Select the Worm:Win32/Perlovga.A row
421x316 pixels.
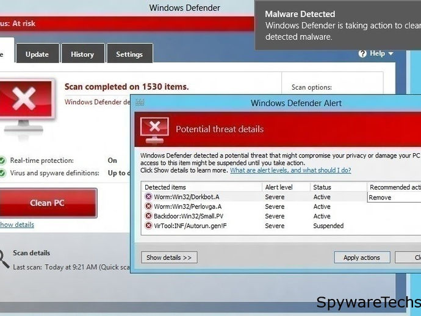click(281, 206)
